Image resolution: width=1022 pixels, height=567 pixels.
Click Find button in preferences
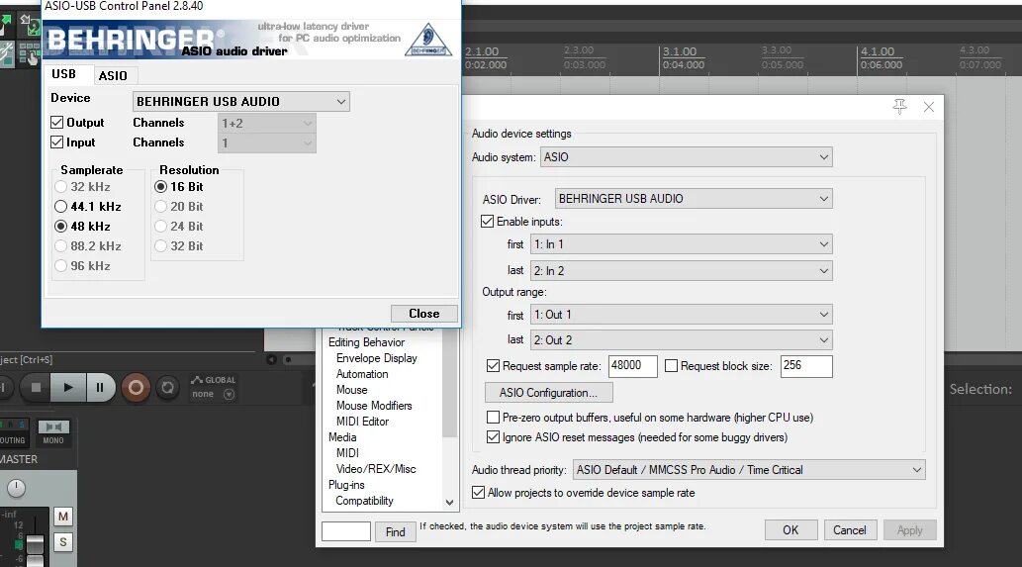395,531
